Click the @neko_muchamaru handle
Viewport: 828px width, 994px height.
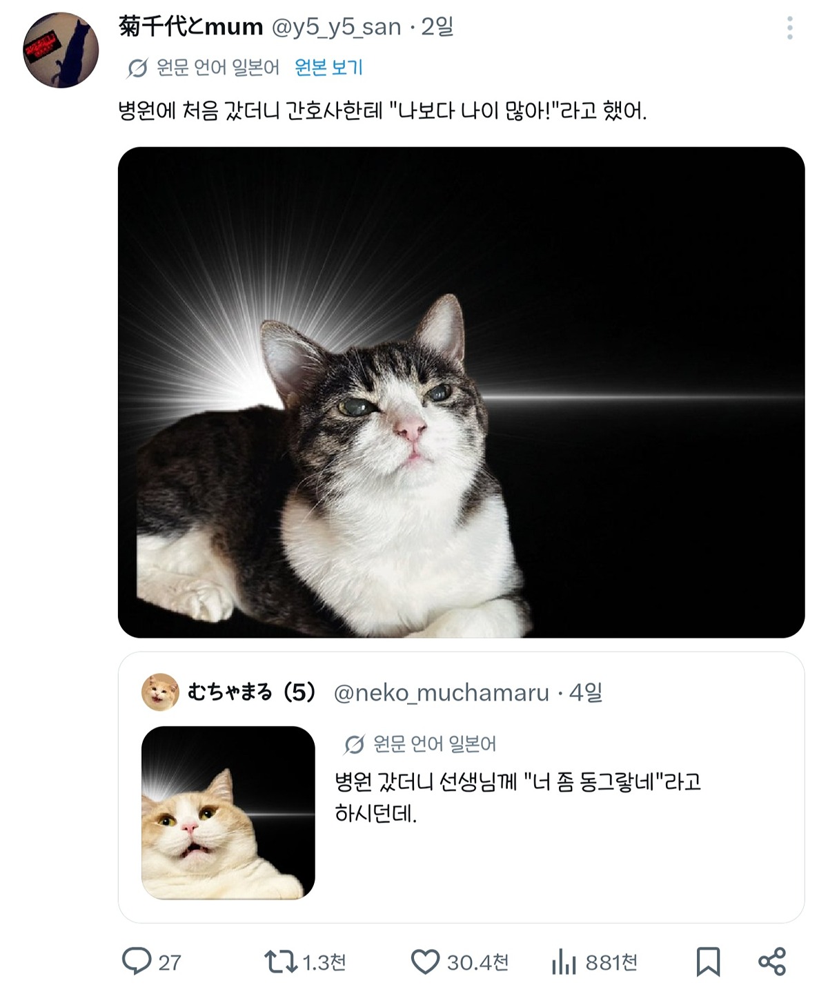442,692
